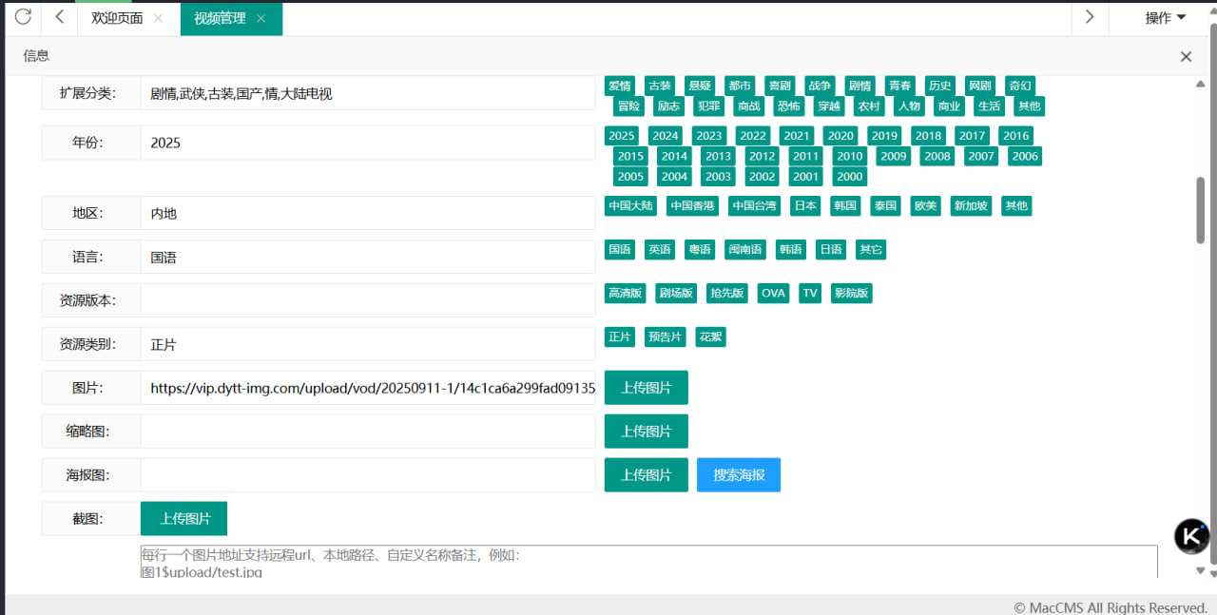Click into the 资源版本 input field
1217x615 pixels.
point(367,300)
